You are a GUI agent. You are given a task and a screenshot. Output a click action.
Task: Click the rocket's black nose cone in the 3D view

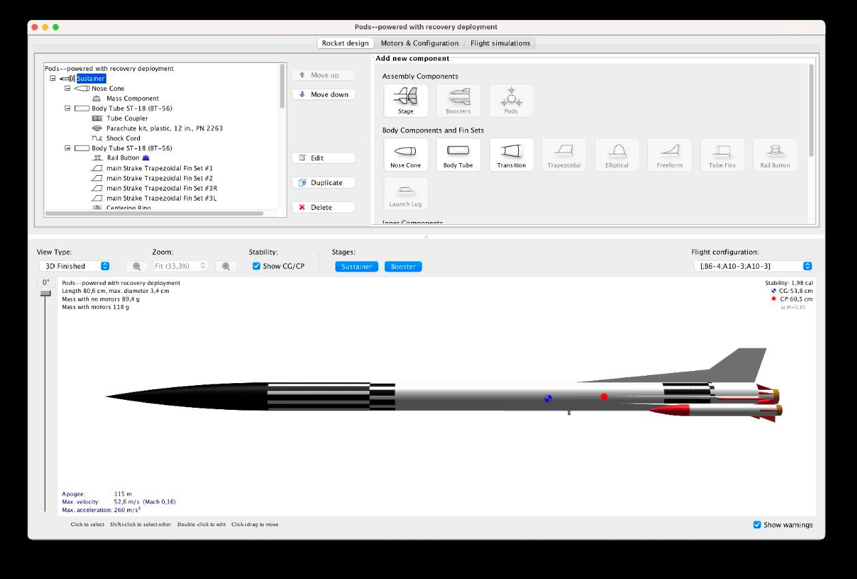coord(187,396)
